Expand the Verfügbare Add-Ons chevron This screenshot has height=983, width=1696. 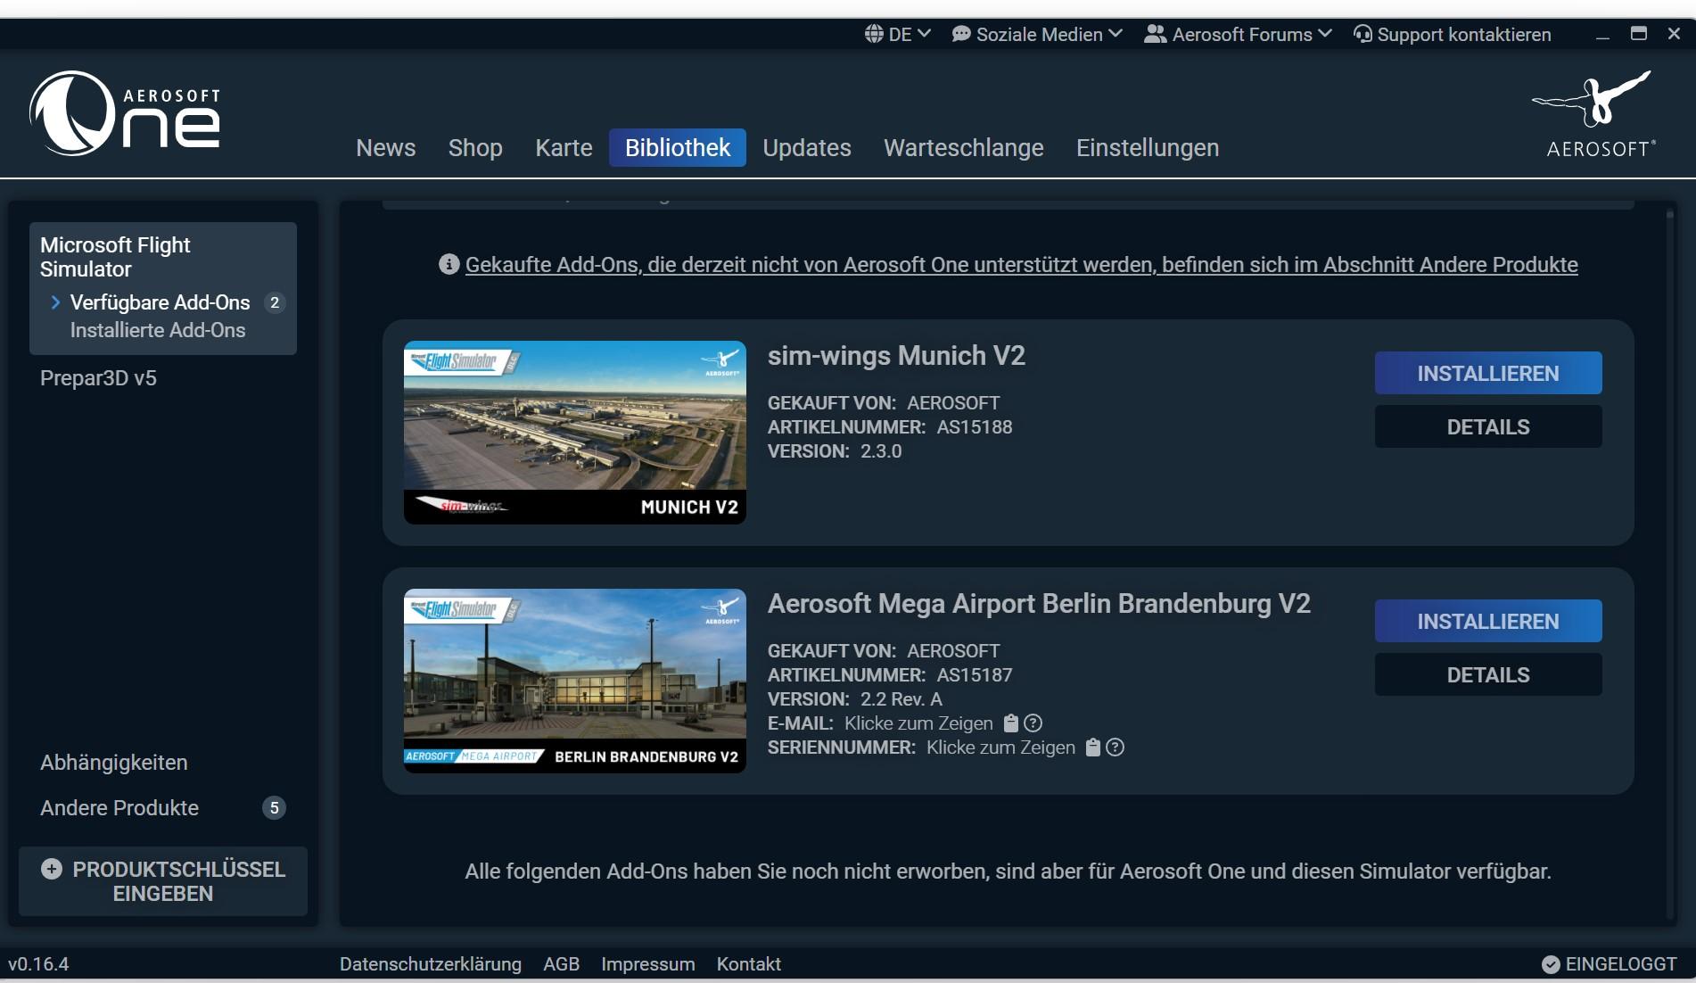click(x=55, y=302)
